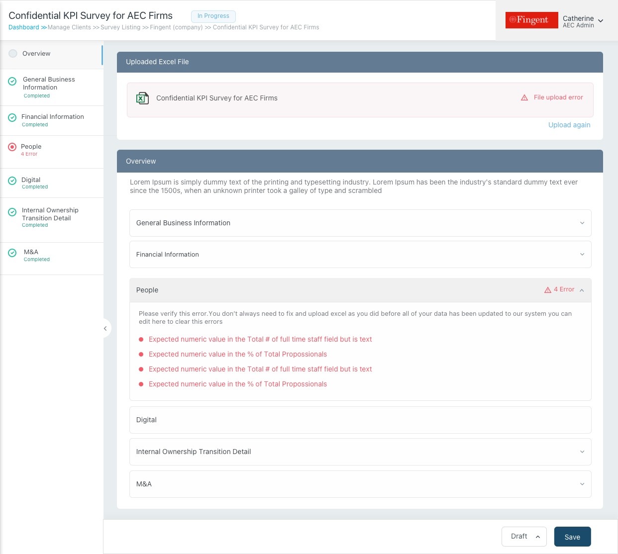Expand the M&A accordion chevron
This screenshot has height=554, width=618.
click(x=582, y=484)
